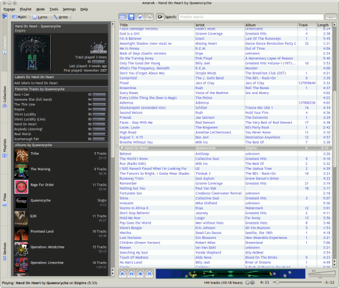339x288 pixels.
Task: Open the Settings menu
Action: (x=69, y=9)
